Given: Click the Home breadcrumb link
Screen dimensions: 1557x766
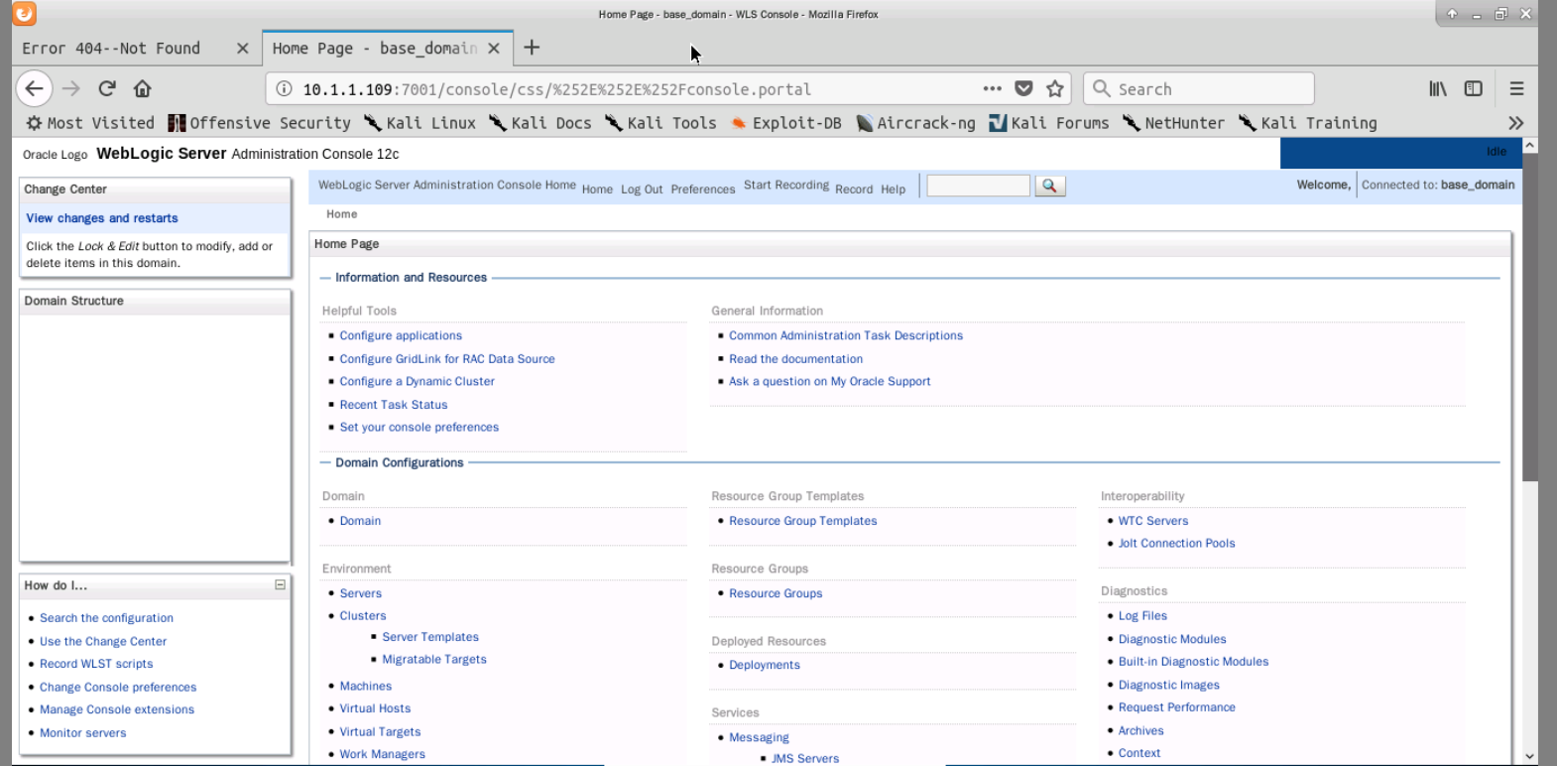Looking at the screenshot, I should tap(341, 214).
